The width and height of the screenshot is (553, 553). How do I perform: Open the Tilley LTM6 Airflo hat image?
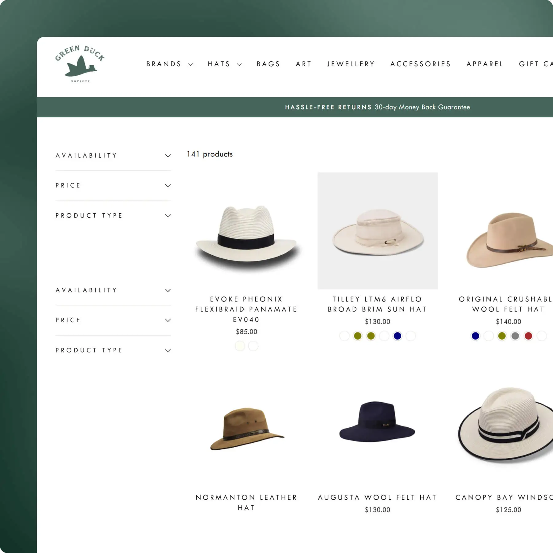click(378, 231)
